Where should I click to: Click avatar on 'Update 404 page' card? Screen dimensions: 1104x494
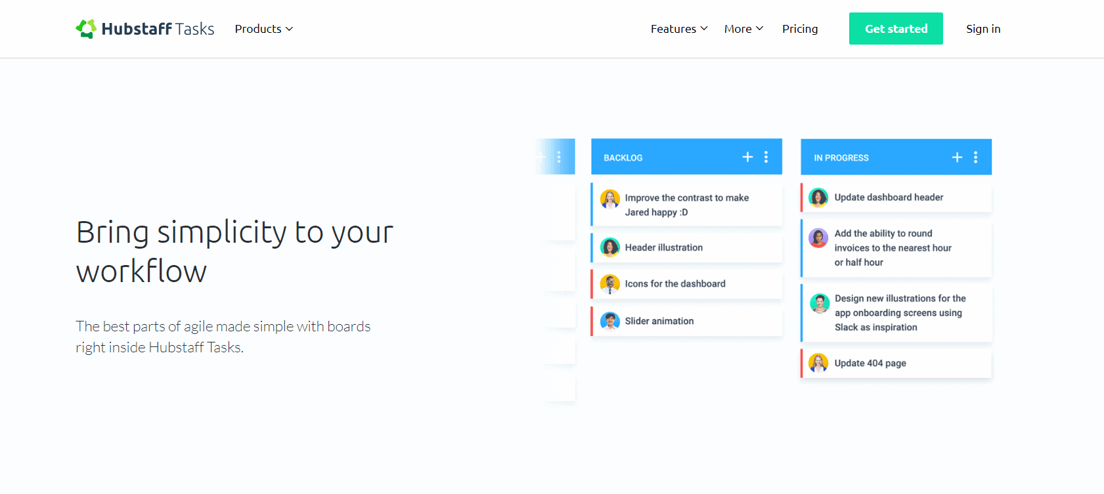[818, 363]
